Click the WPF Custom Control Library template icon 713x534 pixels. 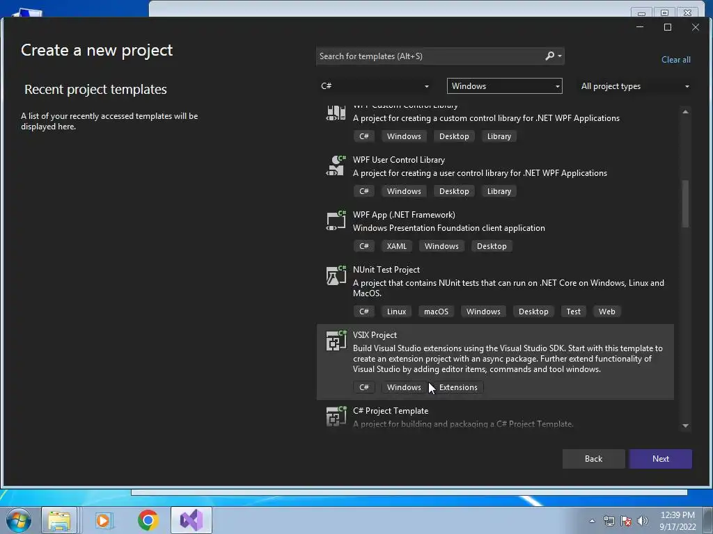(336, 113)
